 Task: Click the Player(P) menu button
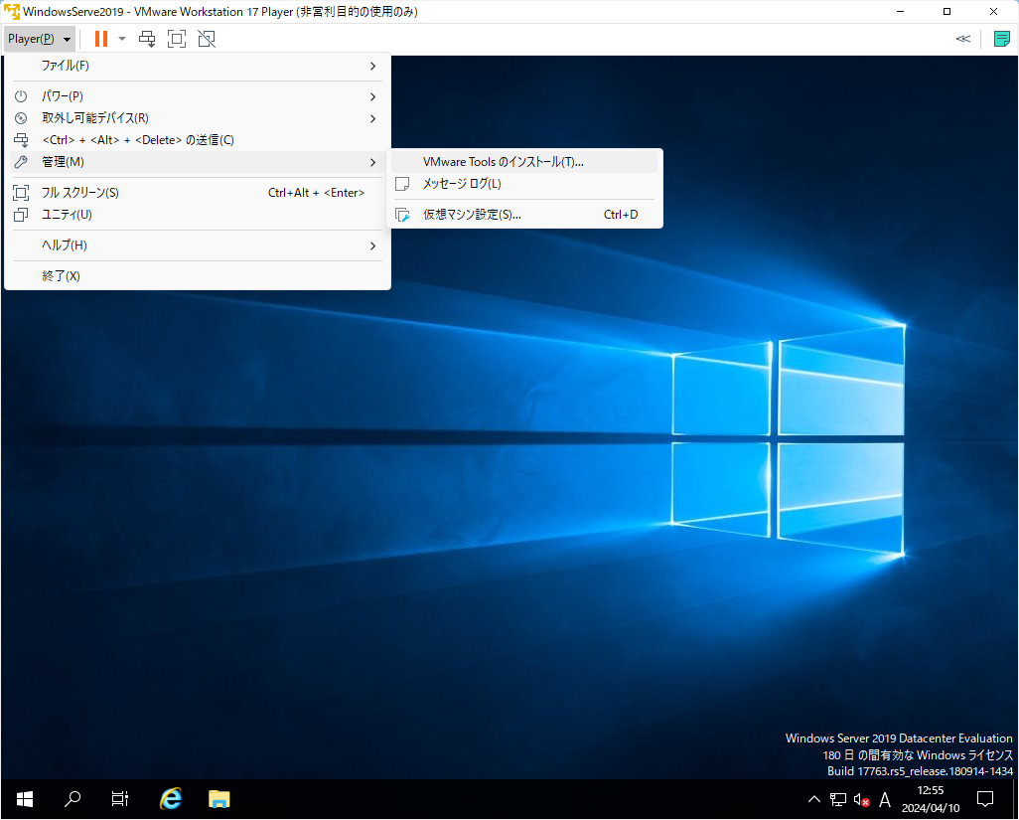click(x=39, y=39)
